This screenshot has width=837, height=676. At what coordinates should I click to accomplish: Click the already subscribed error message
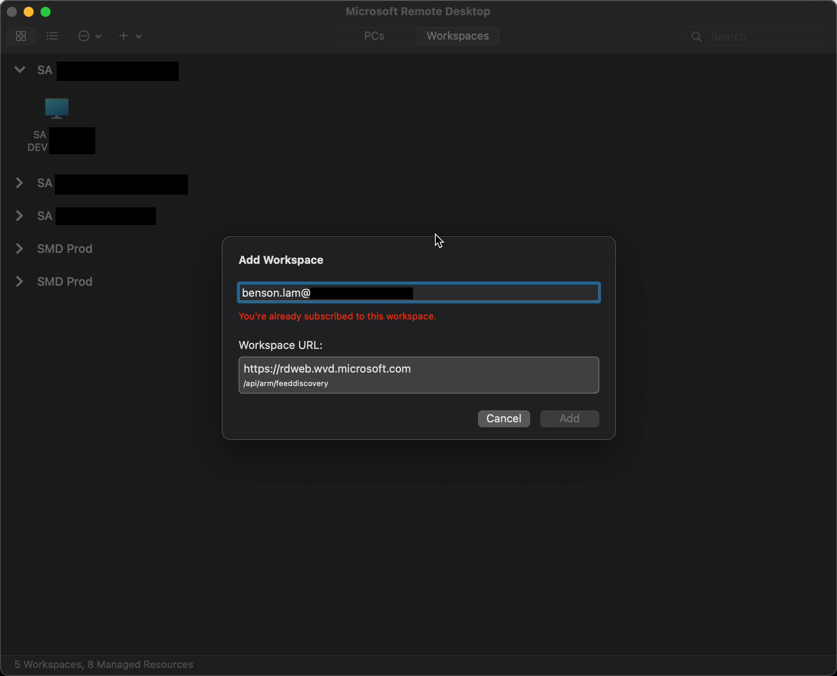[337, 316]
